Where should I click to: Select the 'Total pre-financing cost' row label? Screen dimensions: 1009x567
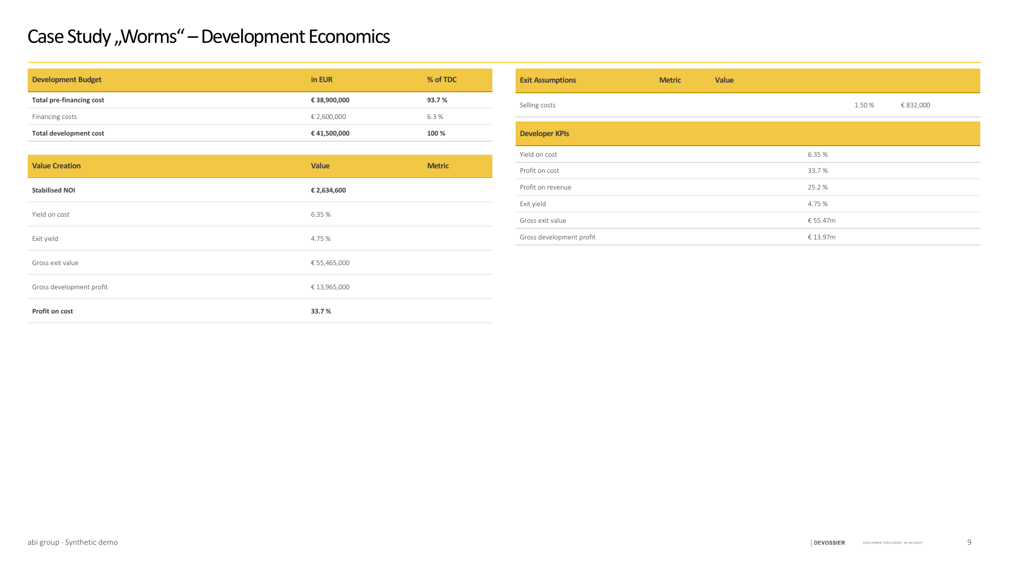68,100
